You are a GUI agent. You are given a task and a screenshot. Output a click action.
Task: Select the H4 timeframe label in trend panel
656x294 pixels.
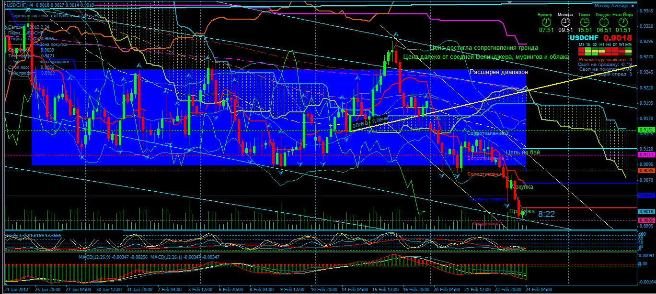609,44
